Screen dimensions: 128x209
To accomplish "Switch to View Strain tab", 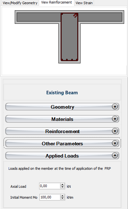I will pyautogui.click(x=84, y=3).
